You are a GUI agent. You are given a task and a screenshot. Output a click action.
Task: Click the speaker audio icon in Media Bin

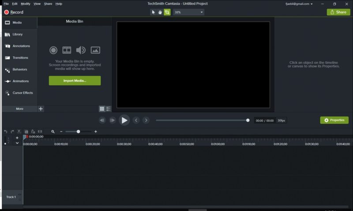click(x=81, y=50)
